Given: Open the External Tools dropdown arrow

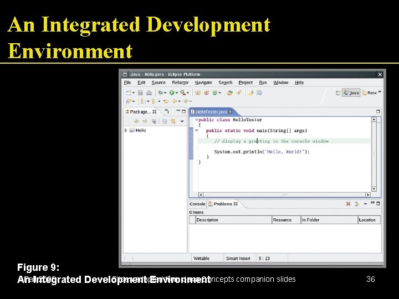Looking at the screenshot, I should pyautogui.click(x=188, y=93).
